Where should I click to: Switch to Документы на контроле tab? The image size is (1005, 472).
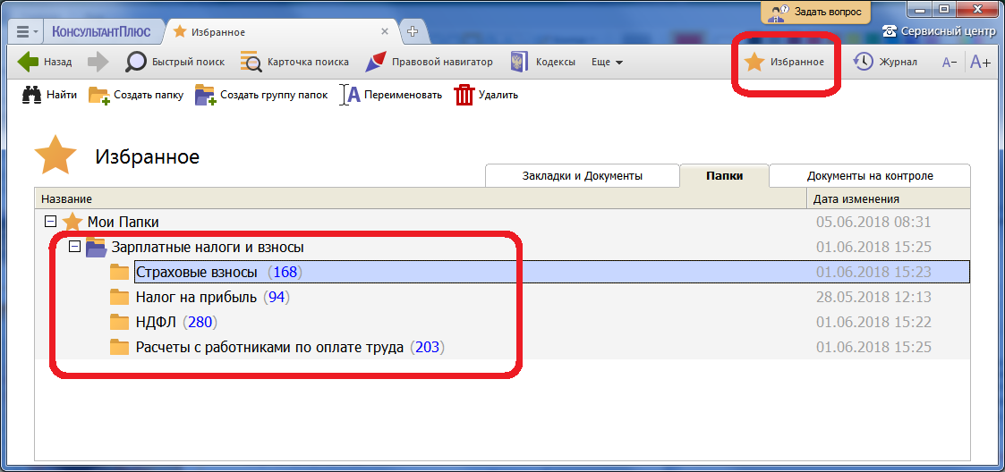point(870,175)
